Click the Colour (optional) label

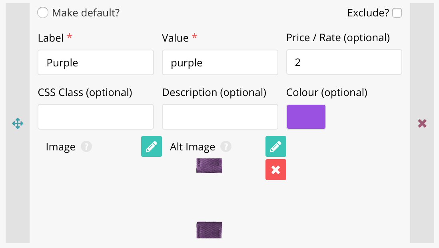point(327,92)
